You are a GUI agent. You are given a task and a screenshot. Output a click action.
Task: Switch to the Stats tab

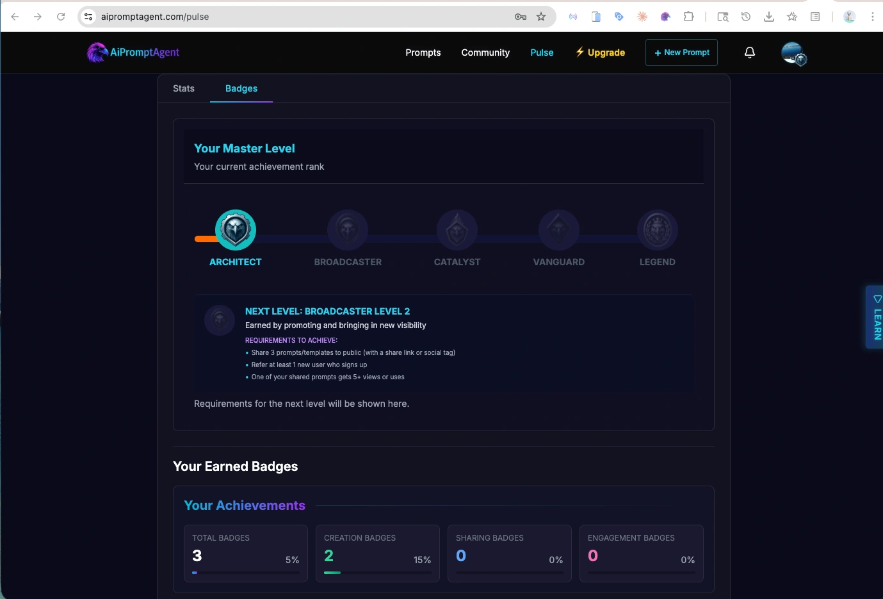(184, 88)
